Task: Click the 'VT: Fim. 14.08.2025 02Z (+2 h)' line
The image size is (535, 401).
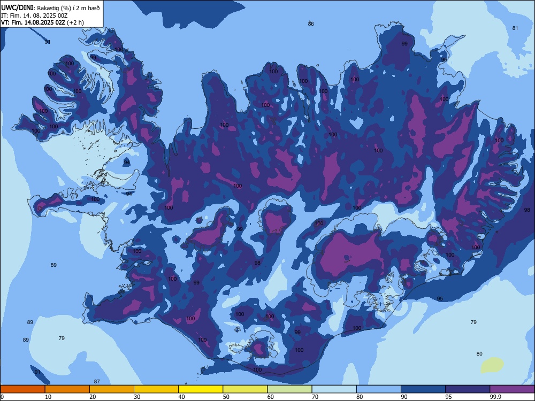Action: click(x=42, y=22)
